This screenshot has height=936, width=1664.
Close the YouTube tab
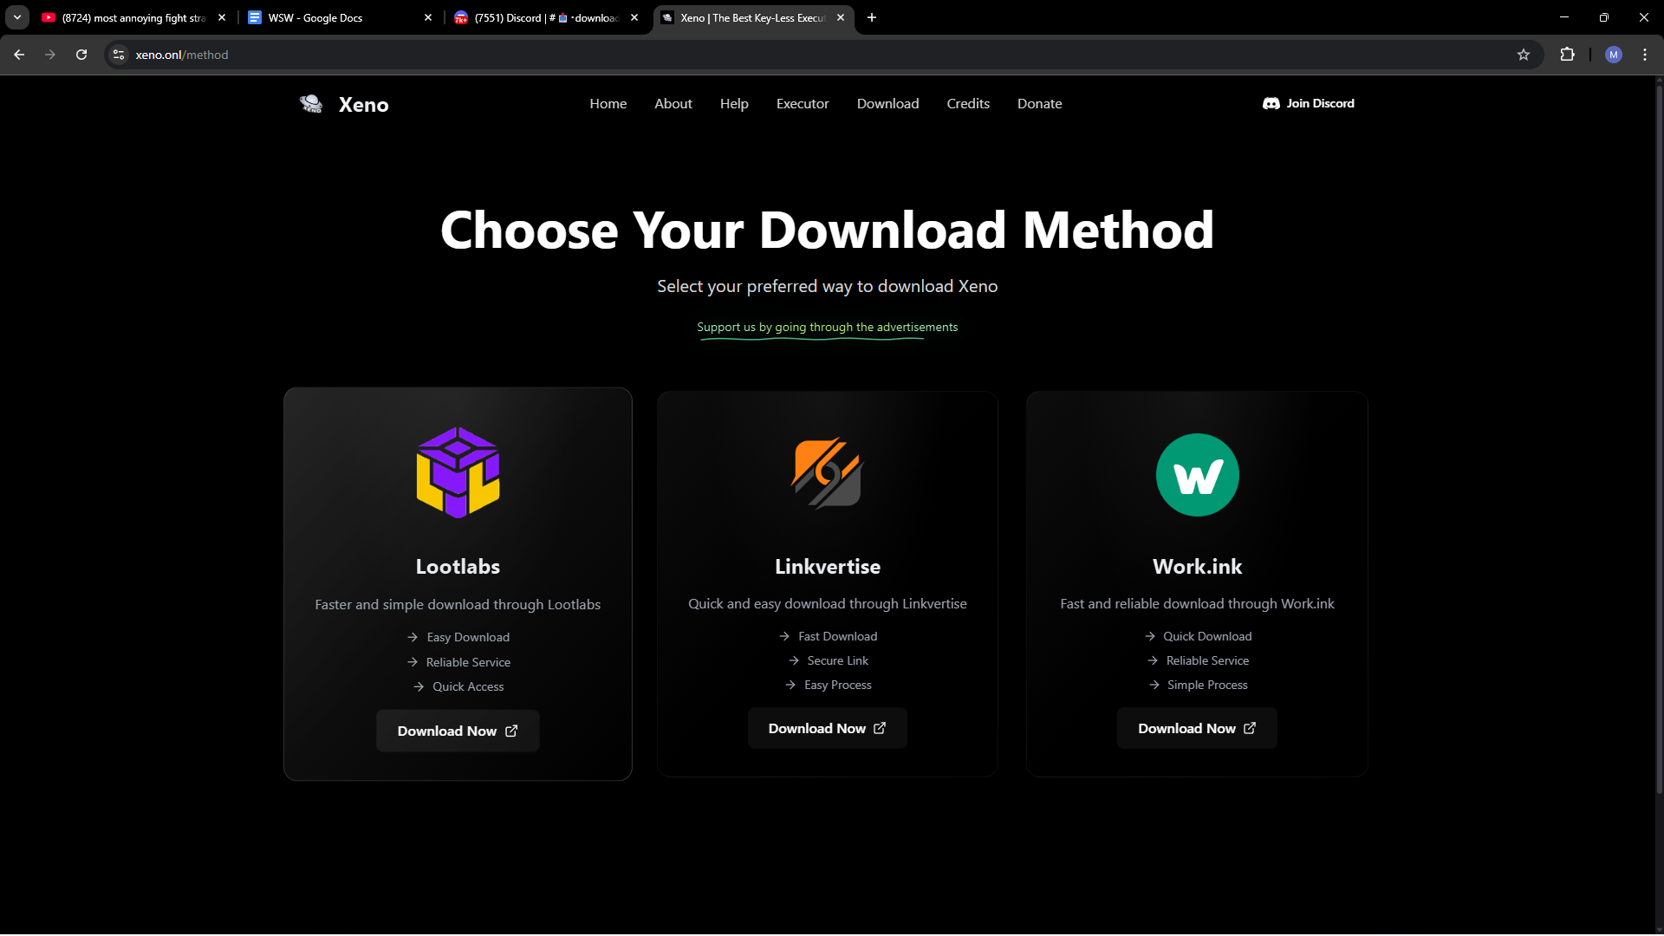click(222, 17)
